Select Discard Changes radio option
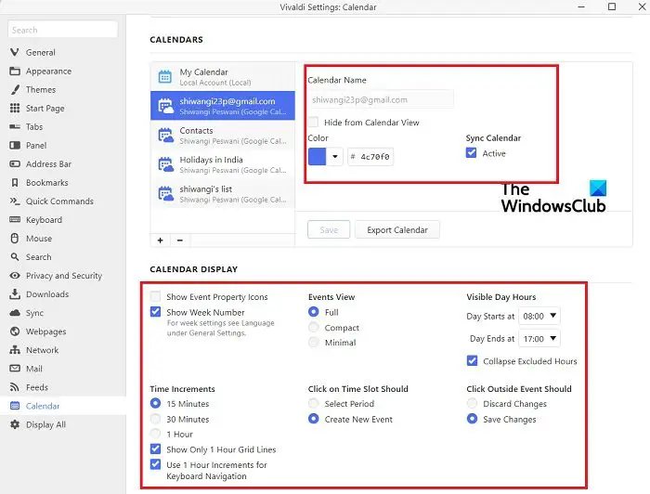 [x=472, y=403]
